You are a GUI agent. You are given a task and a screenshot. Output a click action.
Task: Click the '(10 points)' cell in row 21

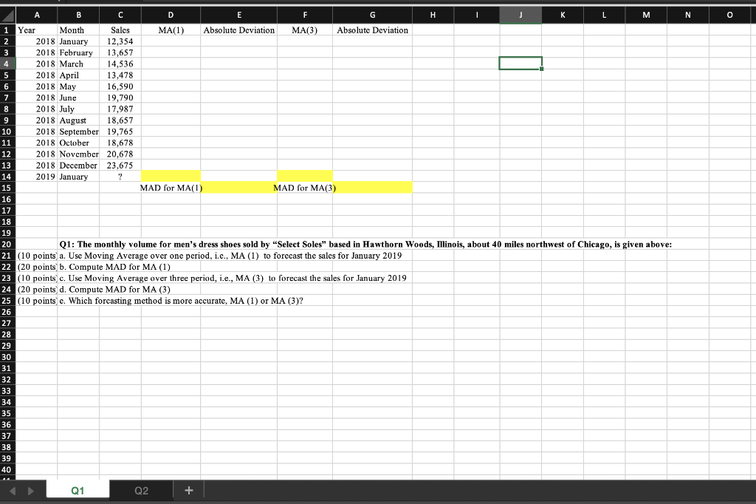tap(37, 256)
